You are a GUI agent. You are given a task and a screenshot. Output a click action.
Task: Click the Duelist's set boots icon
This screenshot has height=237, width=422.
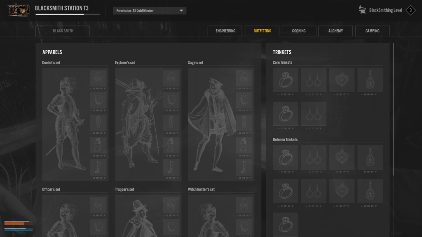98,167
